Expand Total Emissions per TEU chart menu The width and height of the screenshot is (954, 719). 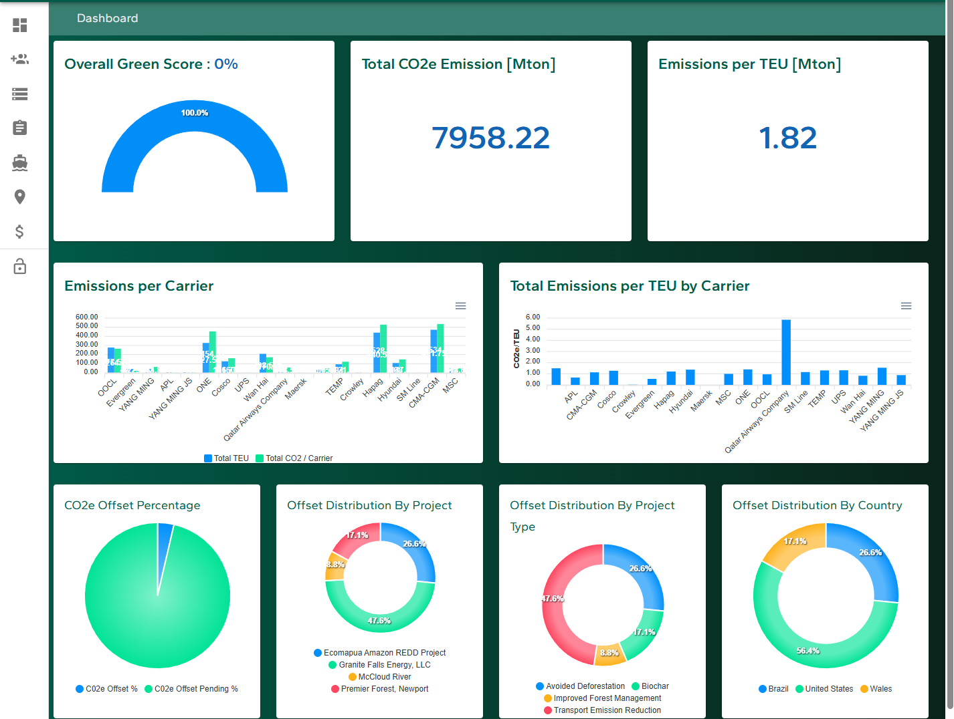coord(906,306)
